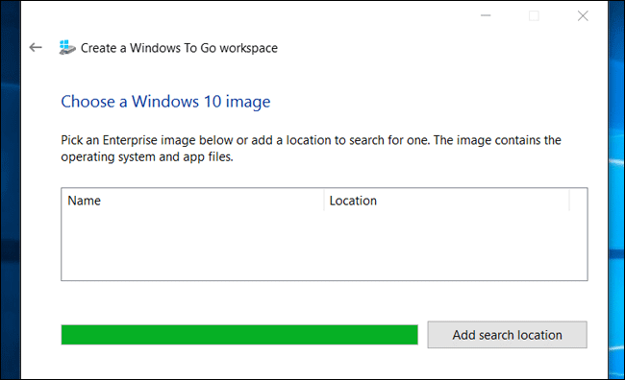The height and width of the screenshot is (380, 625).
Task: Minimize the Windows To Go window
Action: point(486,16)
